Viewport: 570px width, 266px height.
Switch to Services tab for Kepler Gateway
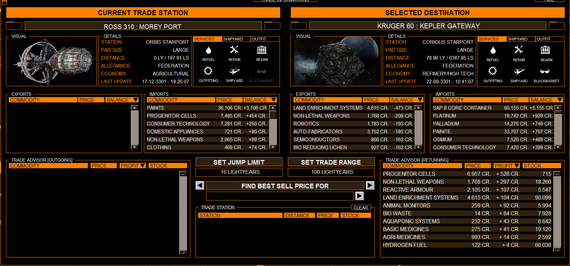click(492, 39)
